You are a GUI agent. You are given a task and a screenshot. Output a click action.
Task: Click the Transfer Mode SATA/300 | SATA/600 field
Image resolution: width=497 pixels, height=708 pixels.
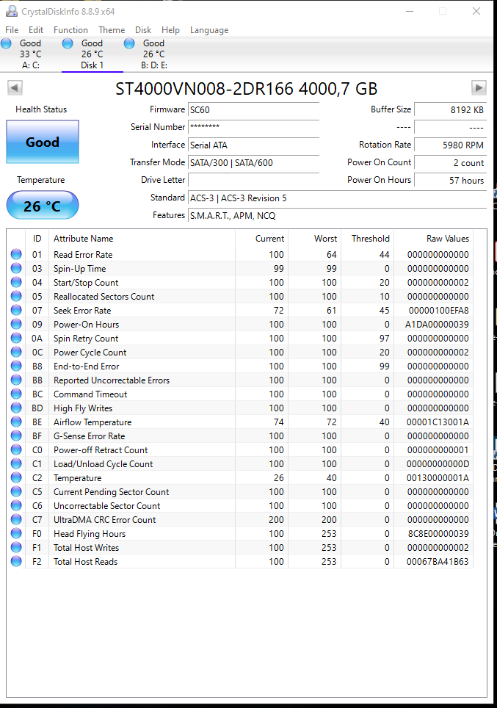(x=254, y=162)
